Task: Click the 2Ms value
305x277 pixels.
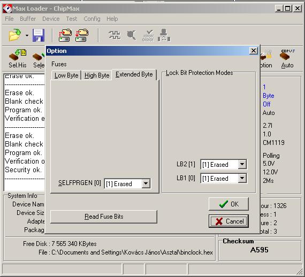Action: tap(268, 181)
